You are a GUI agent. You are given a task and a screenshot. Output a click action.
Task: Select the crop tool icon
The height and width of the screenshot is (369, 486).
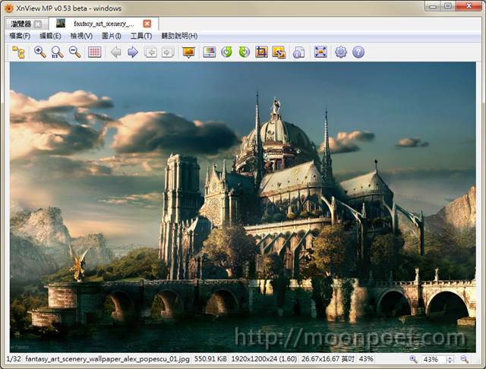click(261, 52)
